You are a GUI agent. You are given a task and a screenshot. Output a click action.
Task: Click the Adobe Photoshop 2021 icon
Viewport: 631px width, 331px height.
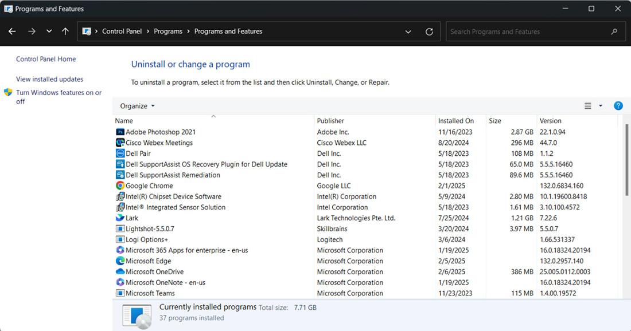(x=120, y=132)
